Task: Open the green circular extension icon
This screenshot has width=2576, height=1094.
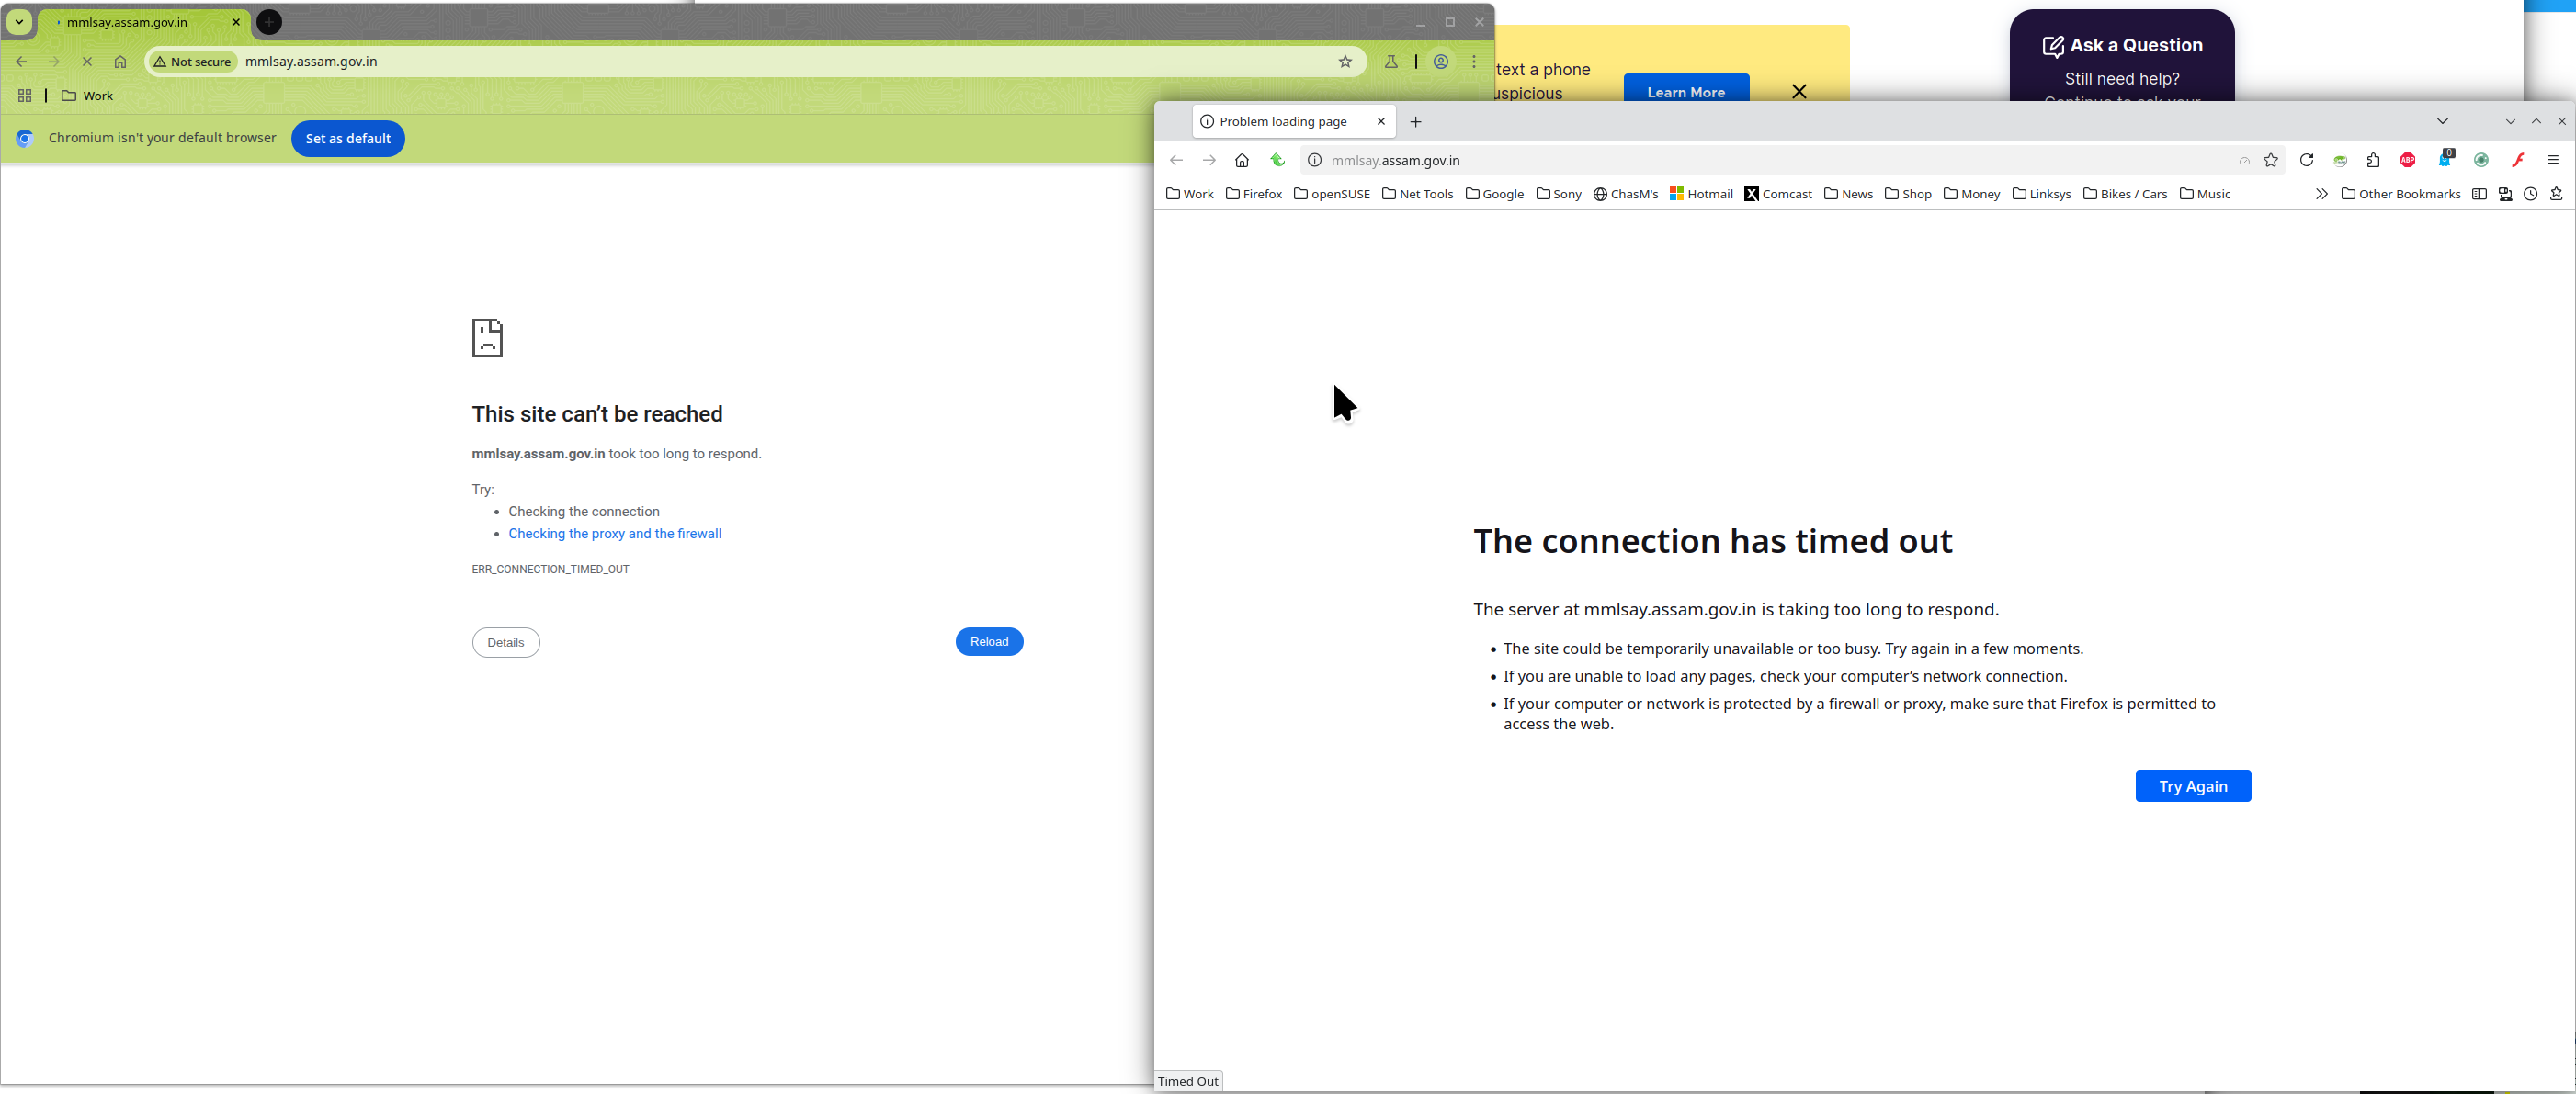Action: coord(2481,161)
